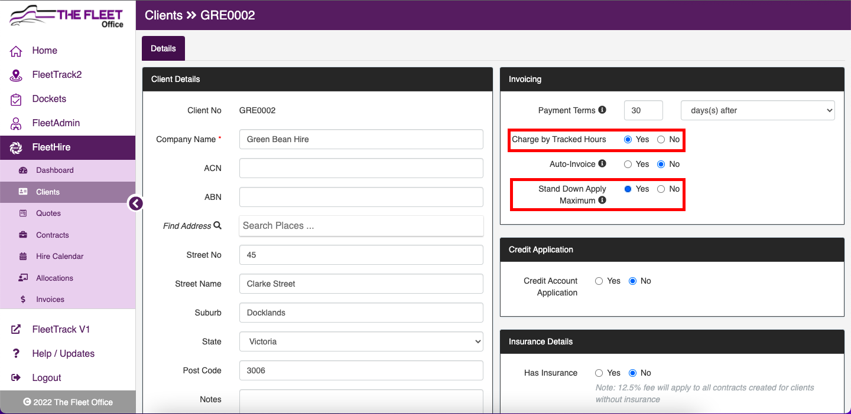Open the State dropdown showing Victoria

(x=361, y=341)
